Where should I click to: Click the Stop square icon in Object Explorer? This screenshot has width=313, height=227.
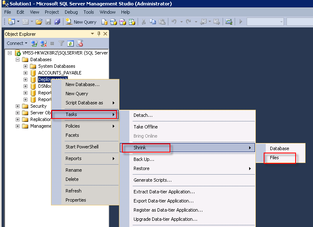tap(52, 43)
